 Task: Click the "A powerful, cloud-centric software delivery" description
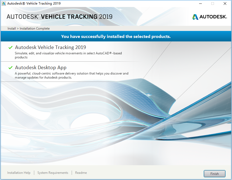(72, 75)
